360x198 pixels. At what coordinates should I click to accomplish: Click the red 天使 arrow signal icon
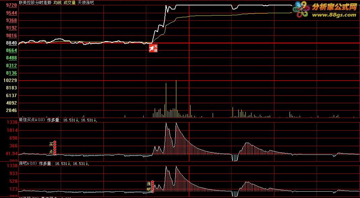(x=153, y=48)
